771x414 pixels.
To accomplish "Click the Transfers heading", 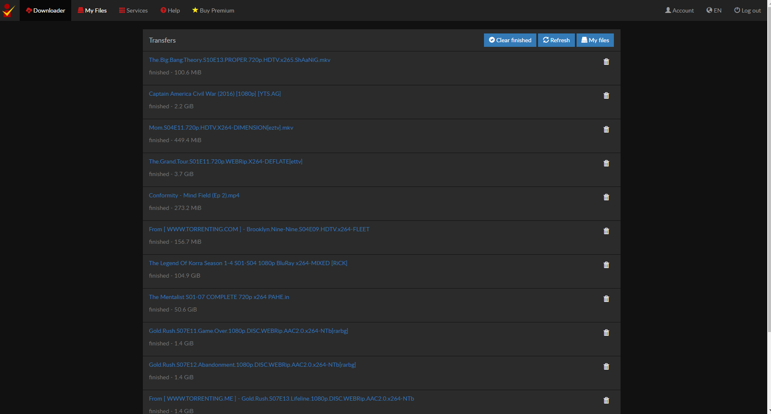I will pos(162,40).
